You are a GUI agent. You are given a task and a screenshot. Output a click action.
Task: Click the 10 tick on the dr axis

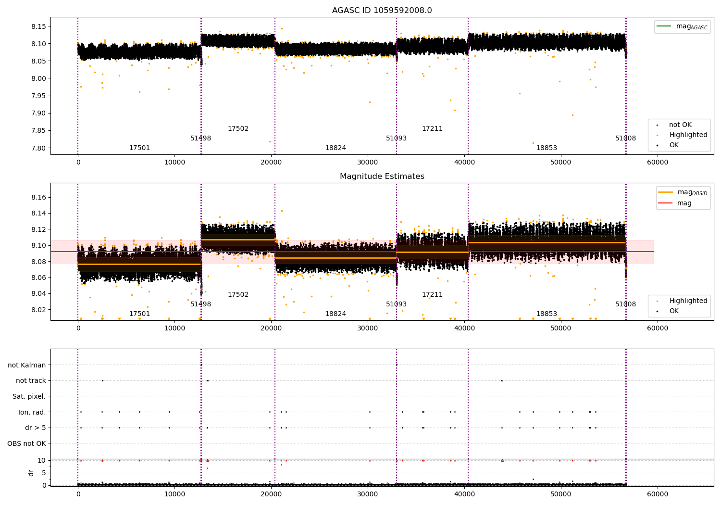pyautogui.click(x=42, y=460)
